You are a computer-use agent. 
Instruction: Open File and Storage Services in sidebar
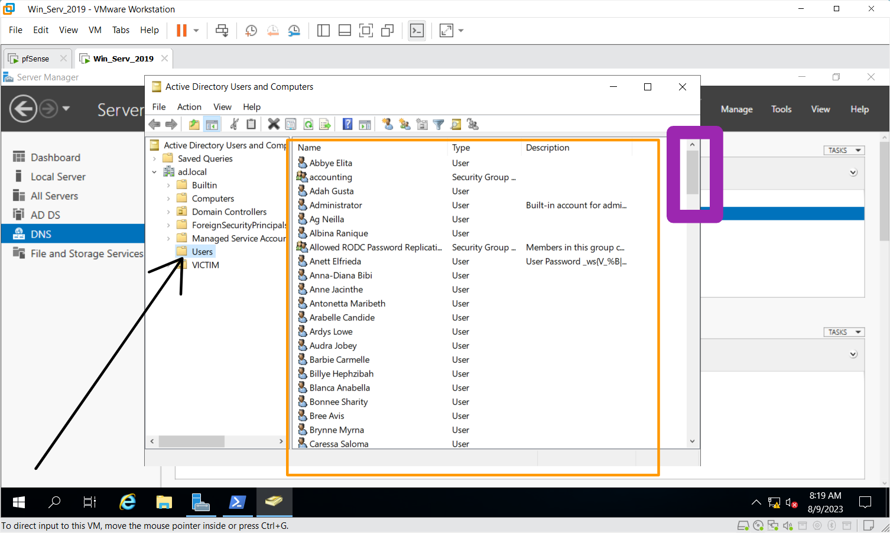86,253
